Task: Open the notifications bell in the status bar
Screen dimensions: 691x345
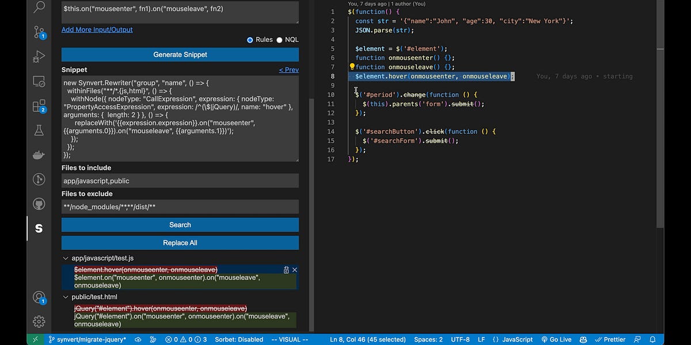Action: point(653,339)
